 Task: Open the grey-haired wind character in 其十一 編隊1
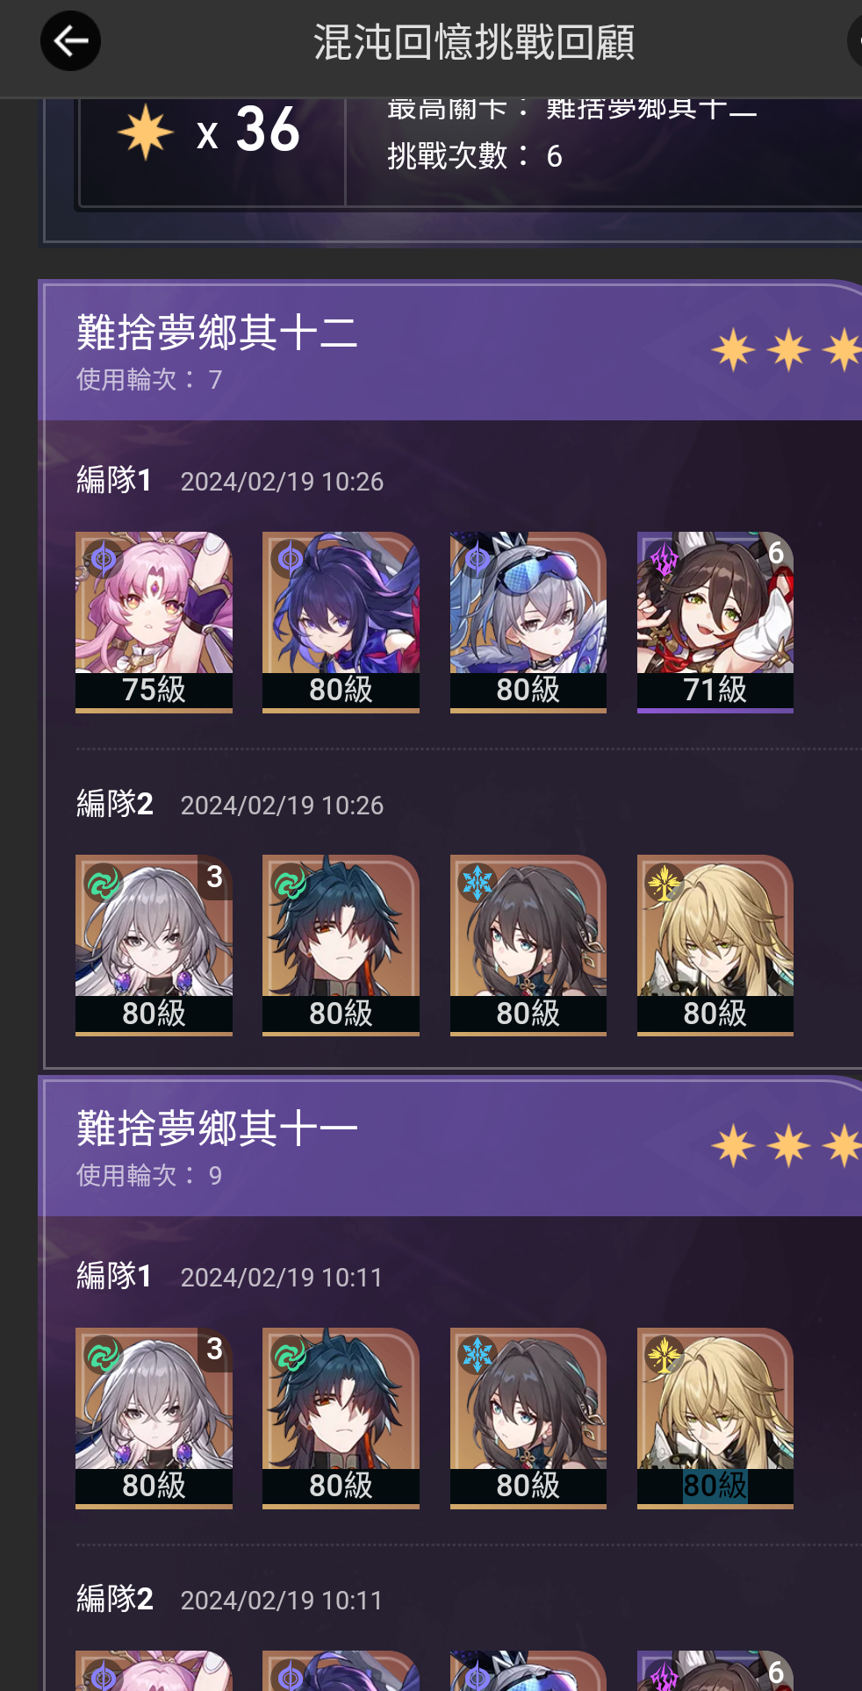click(x=154, y=1418)
